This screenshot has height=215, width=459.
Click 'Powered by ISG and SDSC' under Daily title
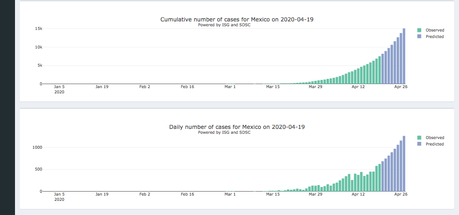pos(224,133)
